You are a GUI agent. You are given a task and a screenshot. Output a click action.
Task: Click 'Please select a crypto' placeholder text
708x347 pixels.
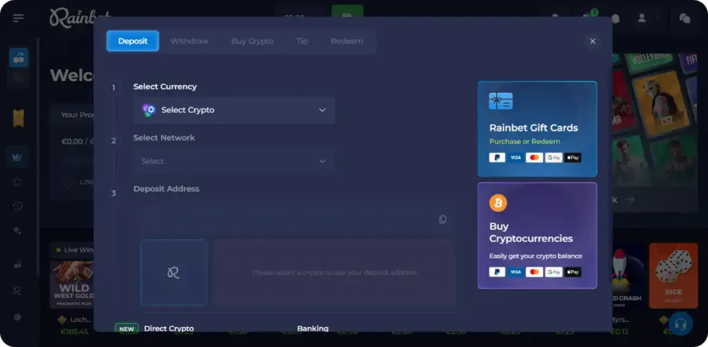pyautogui.click(x=335, y=272)
